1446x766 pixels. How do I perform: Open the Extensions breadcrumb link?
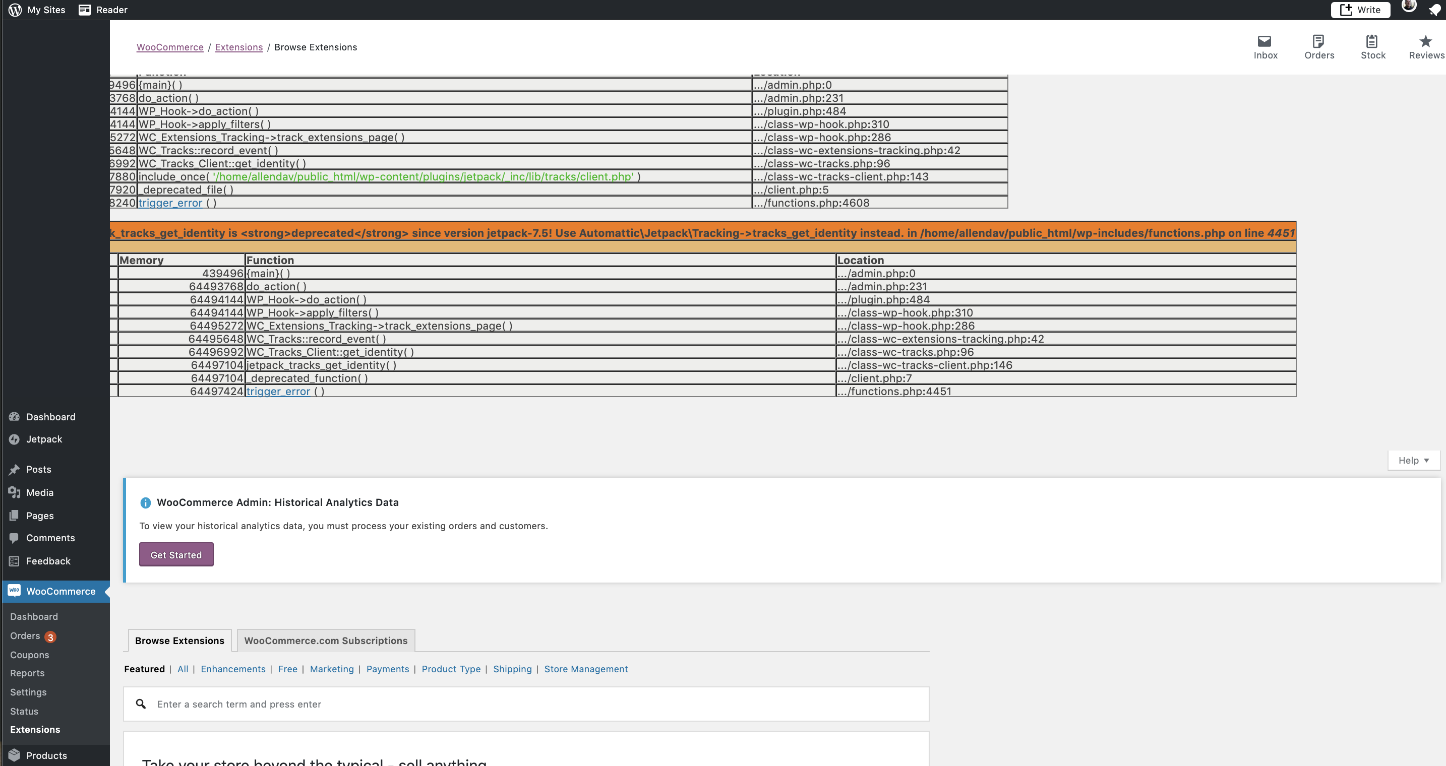[238, 47]
